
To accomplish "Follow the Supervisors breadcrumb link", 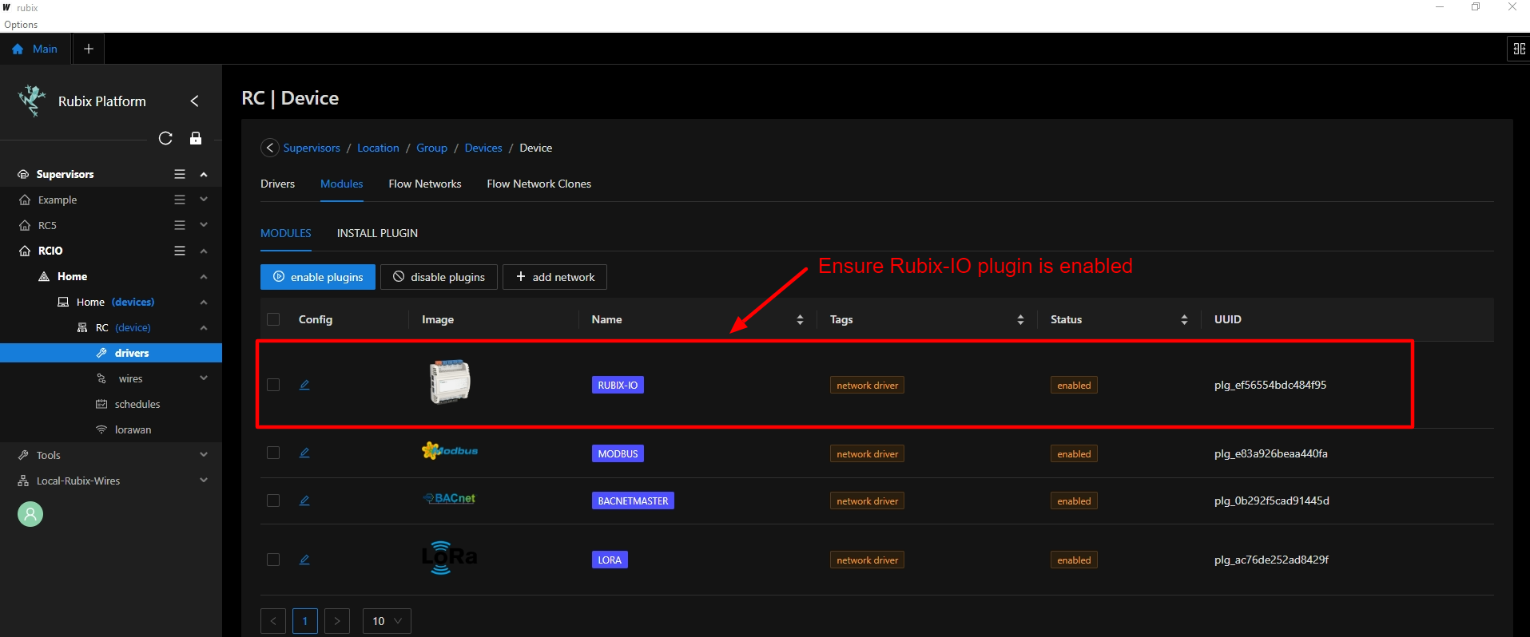I will (x=312, y=148).
